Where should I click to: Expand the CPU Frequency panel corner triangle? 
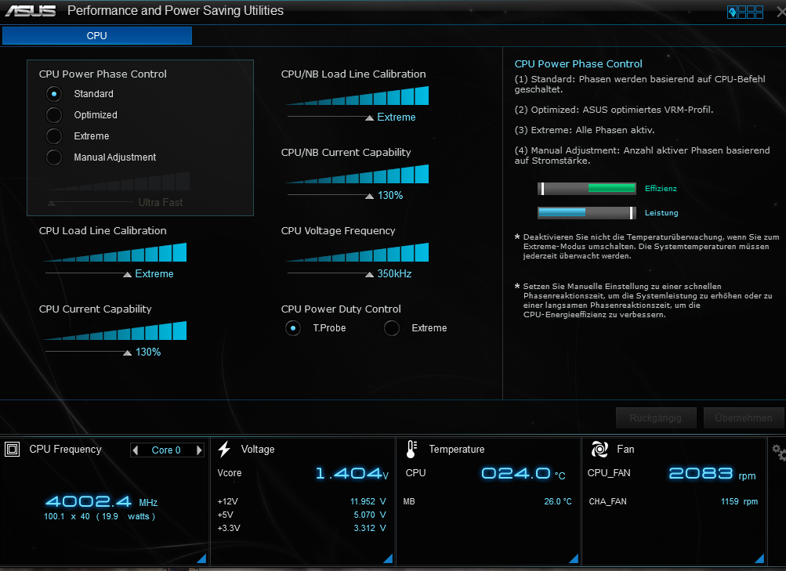point(201,558)
